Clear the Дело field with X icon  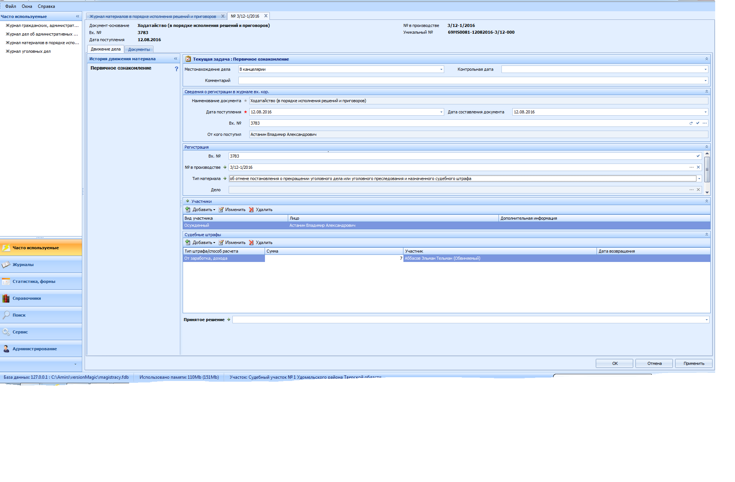coord(698,190)
